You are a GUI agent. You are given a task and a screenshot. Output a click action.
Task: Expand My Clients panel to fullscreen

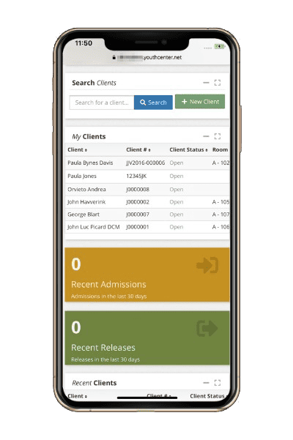point(218,136)
